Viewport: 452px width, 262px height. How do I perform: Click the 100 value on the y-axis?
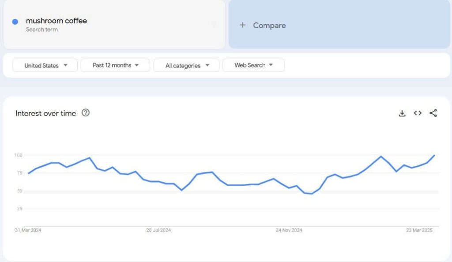[x=18, y=155]
